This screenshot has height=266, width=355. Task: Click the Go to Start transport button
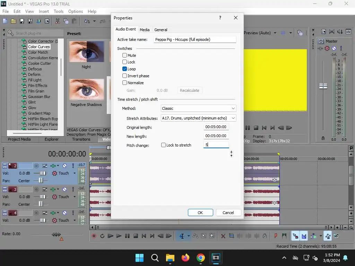pos(144,236)
